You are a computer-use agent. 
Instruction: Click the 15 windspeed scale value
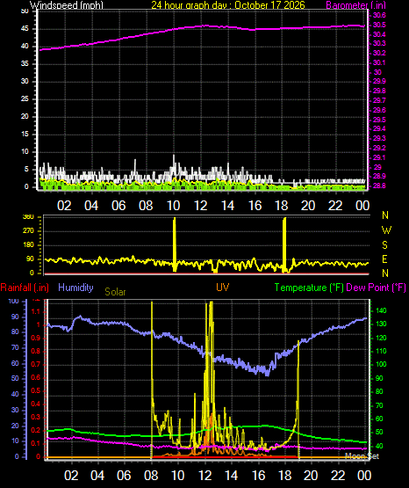(25, 135)
